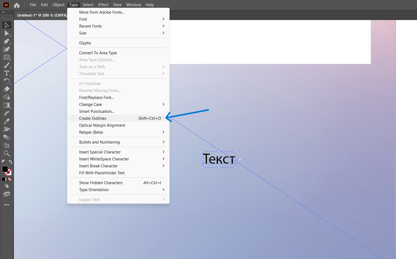Viewport: 417px width, 259px height.
Task: Select the Zoom magnifier tool
Action: point(7,153)
